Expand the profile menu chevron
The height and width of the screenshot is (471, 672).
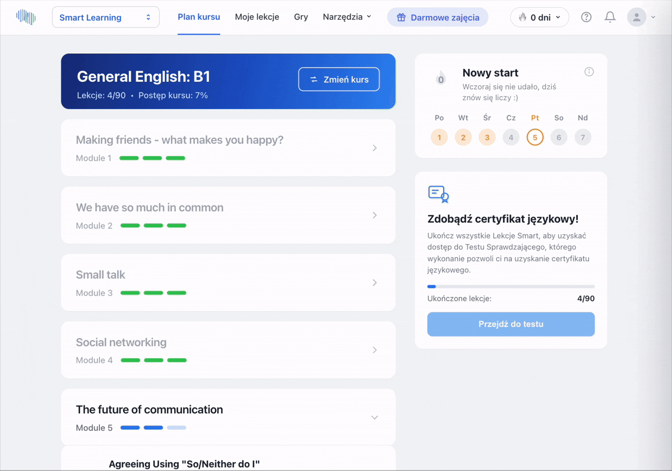coord(653,17)
